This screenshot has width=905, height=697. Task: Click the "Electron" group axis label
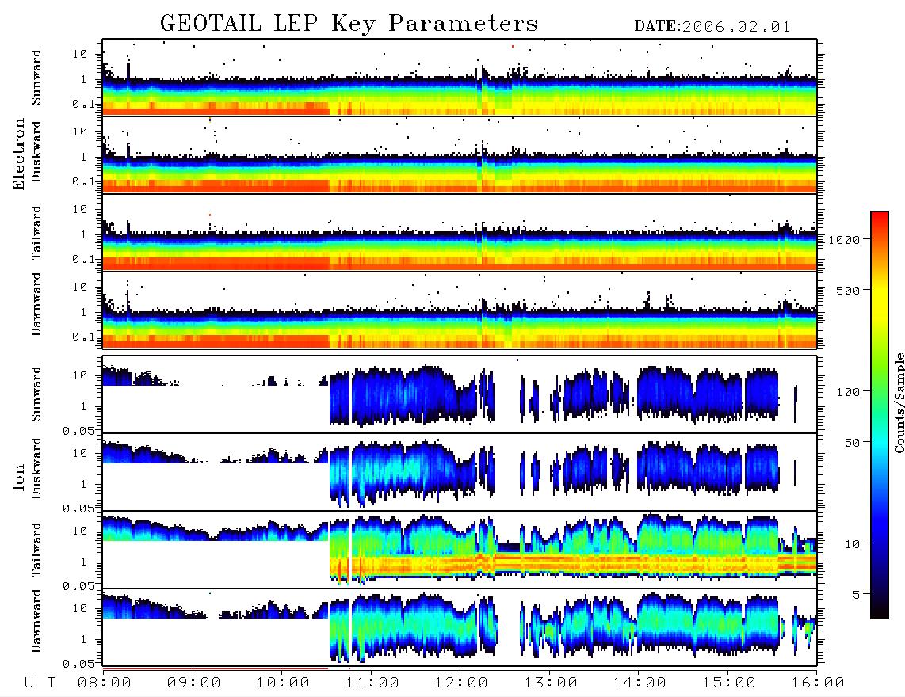[19, 154]
